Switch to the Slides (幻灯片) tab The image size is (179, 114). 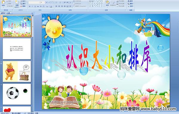coord(3,13)
